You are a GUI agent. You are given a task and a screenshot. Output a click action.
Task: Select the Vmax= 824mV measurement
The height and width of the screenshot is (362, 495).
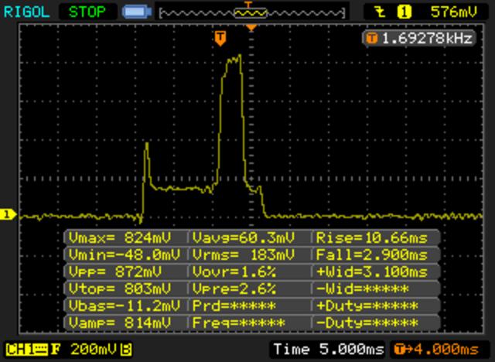125,237
